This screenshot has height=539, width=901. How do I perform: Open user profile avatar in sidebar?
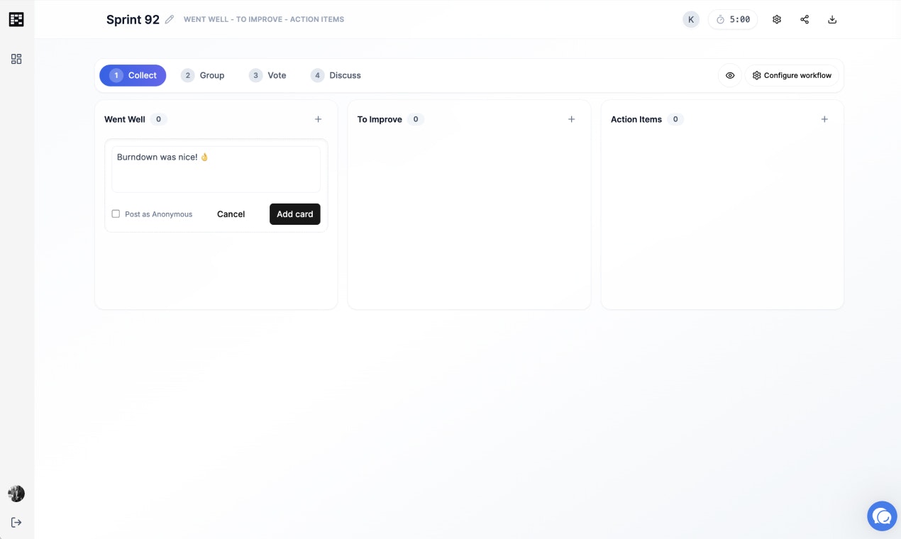coord(16,494)
